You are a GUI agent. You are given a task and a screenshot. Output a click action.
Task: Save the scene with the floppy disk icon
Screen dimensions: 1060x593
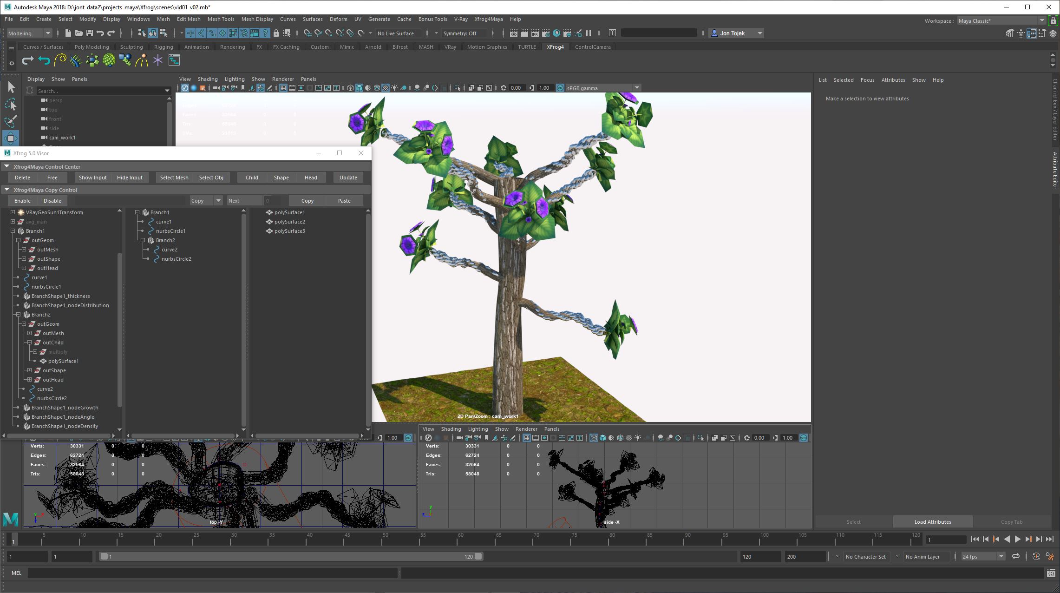point(90,33)
